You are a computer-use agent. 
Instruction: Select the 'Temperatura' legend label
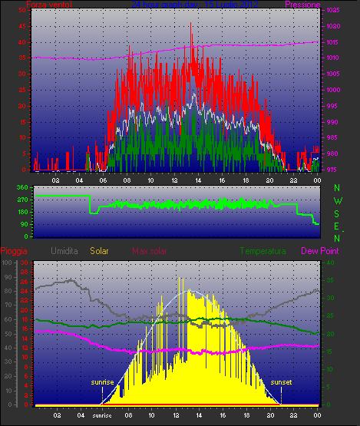point(263,251)
